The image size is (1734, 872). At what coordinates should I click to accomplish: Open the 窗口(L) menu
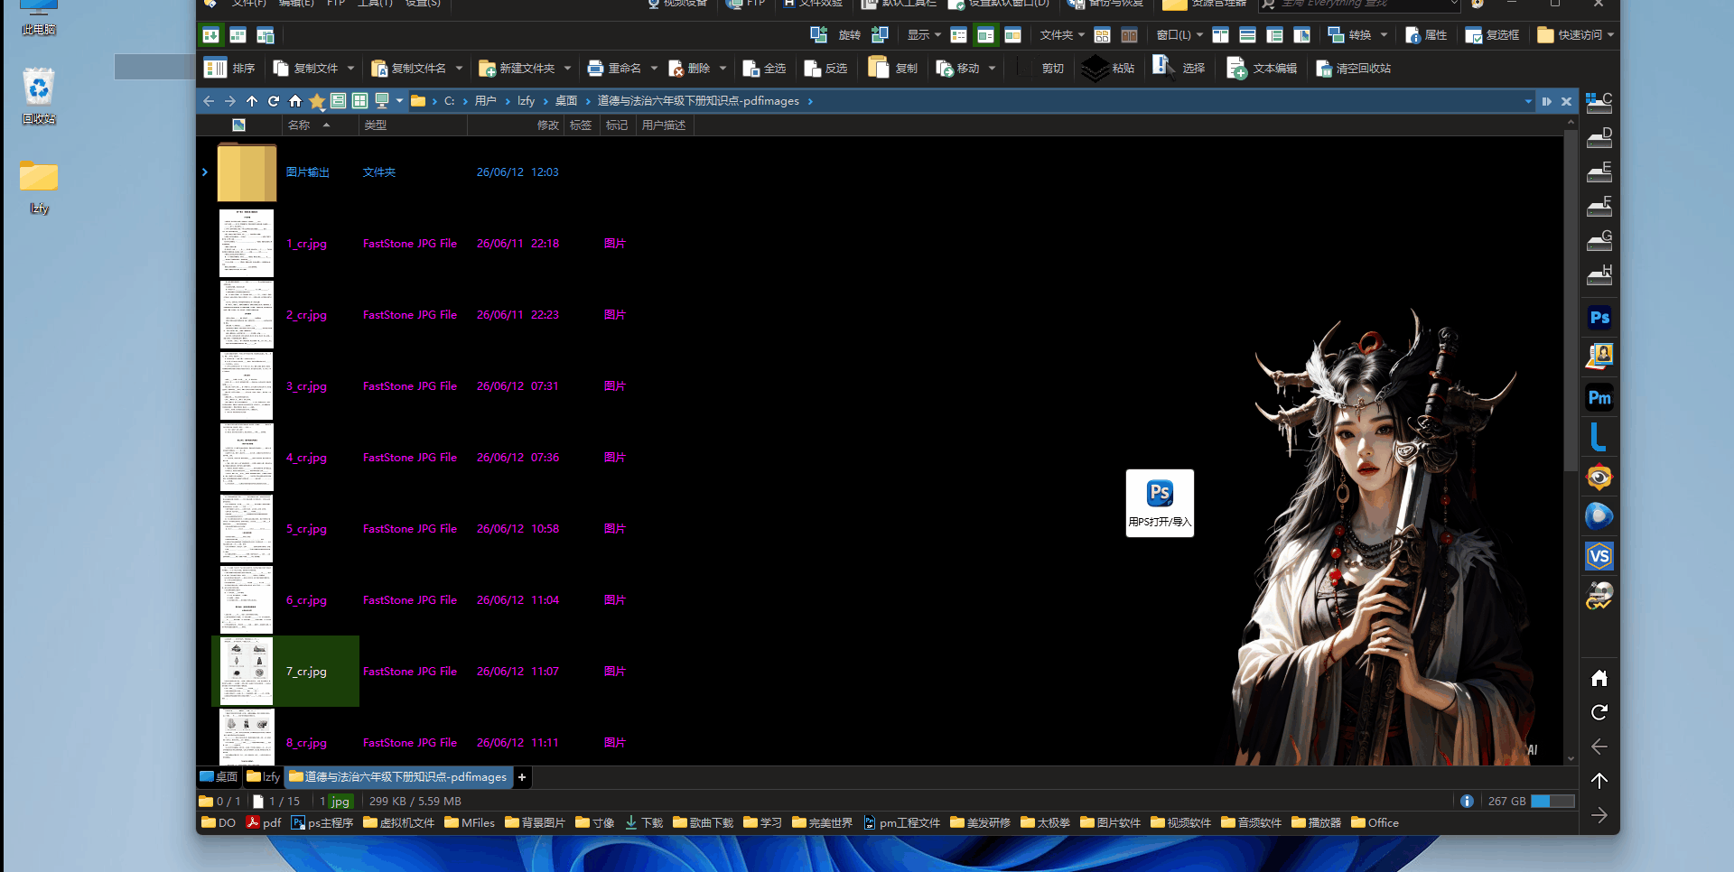(x=1179, y=35)
